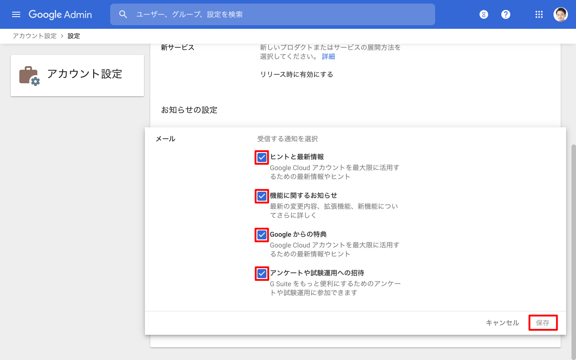576x360 pixels.
Task: Click the 保存 button
Action: [543, 323]
